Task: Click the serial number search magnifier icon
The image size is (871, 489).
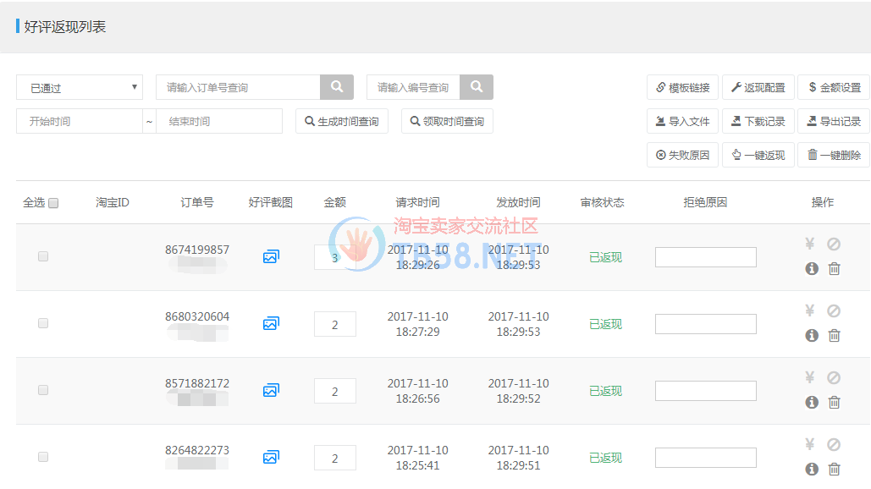Action: click(x=477, y=87)
